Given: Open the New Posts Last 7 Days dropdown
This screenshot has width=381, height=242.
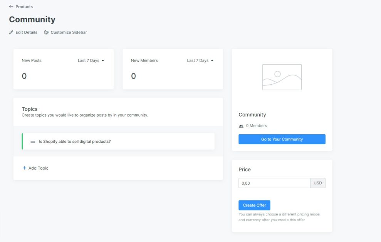Looking at the screenshot, I should point(91,60).
